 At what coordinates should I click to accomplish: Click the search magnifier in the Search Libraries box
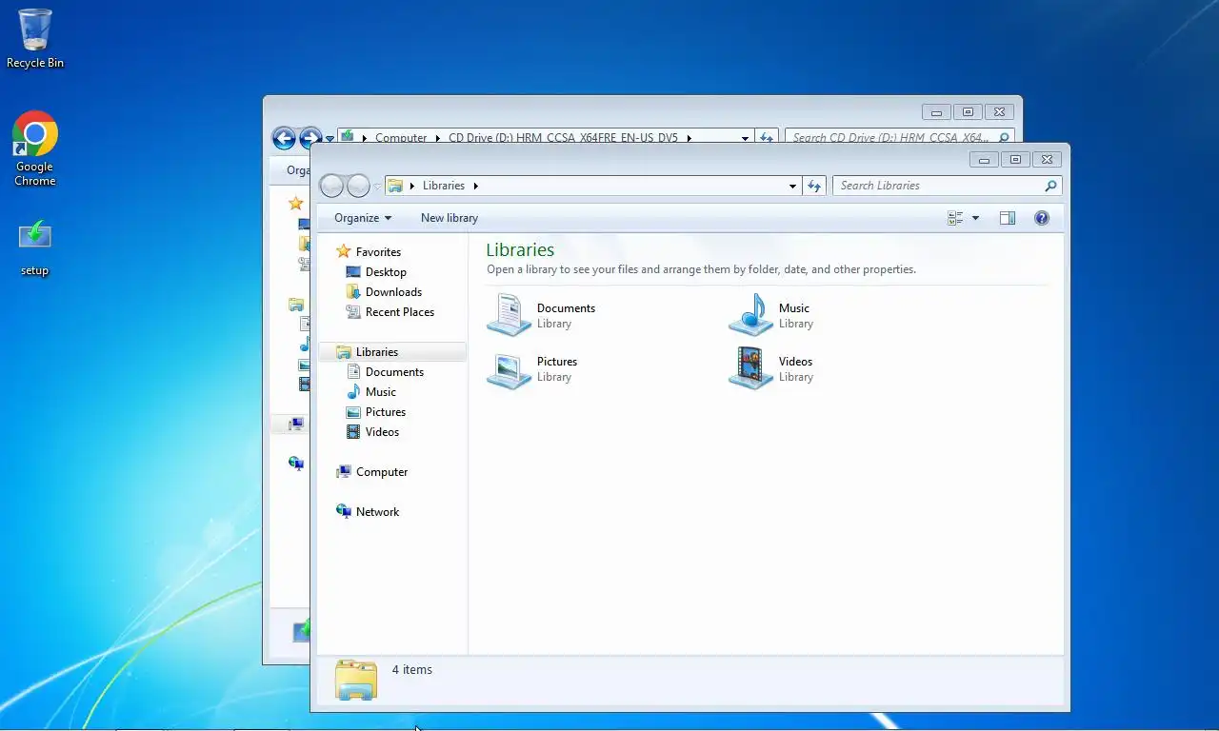(x=1050, y=186)
